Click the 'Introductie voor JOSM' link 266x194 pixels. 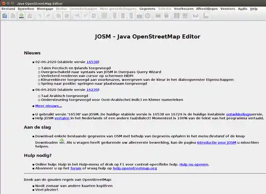(217, 142)
